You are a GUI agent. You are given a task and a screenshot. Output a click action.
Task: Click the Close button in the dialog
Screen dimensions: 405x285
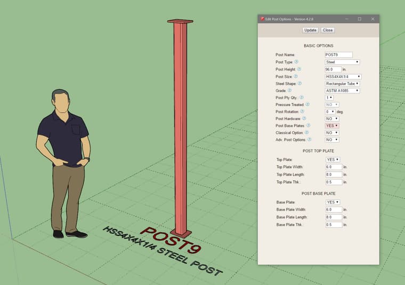tap(328, 30)
